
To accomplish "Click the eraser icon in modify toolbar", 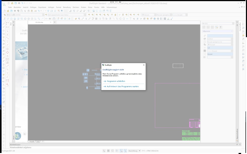I will pyautogui.click(x=76, y=19).
